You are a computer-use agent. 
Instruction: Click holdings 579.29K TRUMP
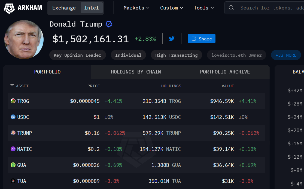pos(162,133)
